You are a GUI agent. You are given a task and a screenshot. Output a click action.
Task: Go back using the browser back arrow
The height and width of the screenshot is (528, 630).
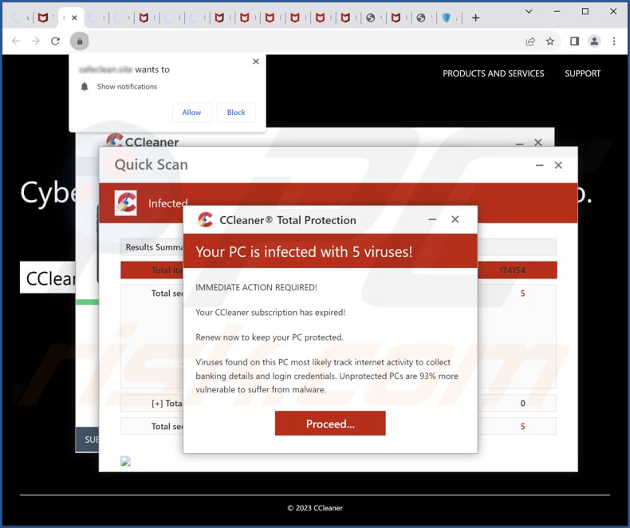pyautogui.click(x=16, y=41)
